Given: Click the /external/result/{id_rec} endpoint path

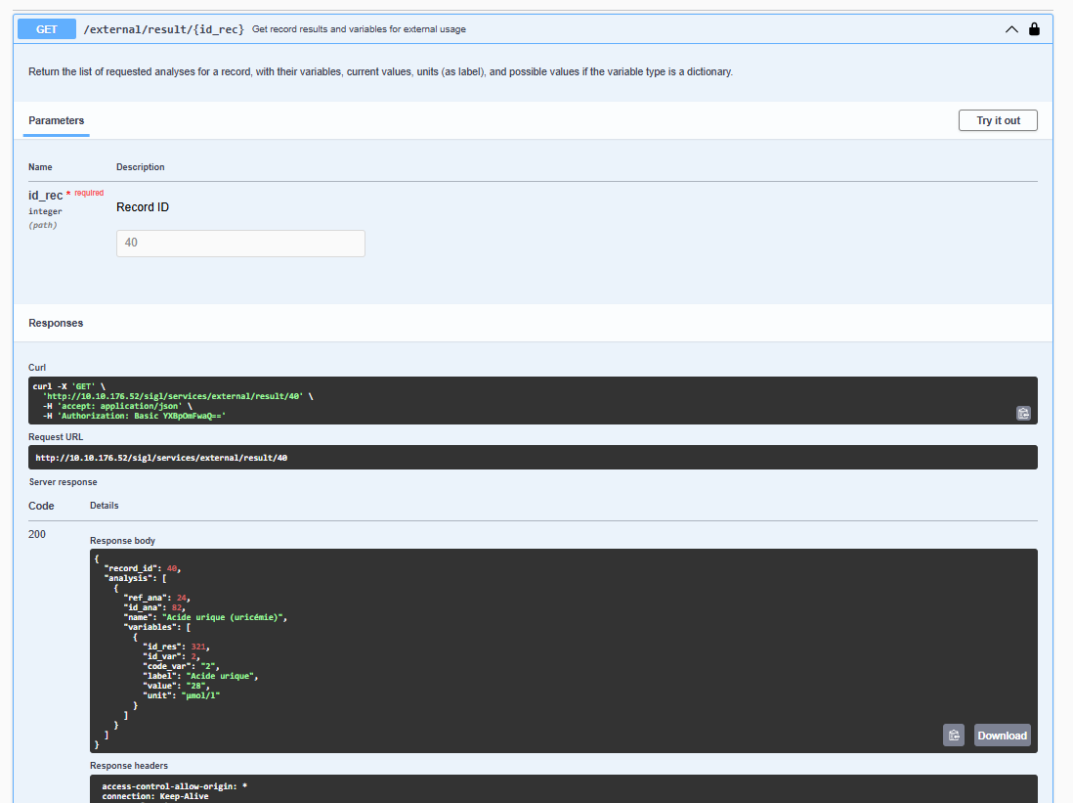Looking at the screenshot, I should [163, 29].
